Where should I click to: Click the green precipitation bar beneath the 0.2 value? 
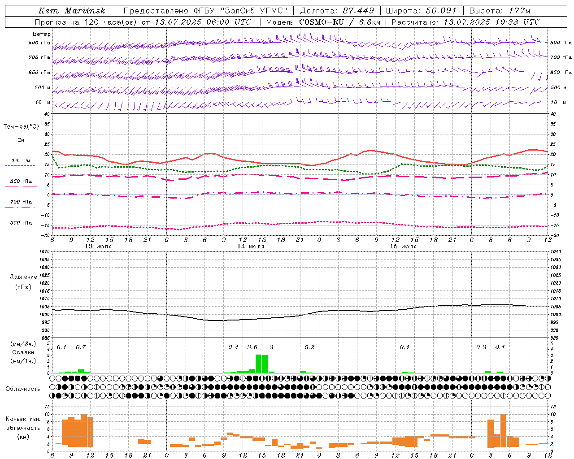click(303, 372)
